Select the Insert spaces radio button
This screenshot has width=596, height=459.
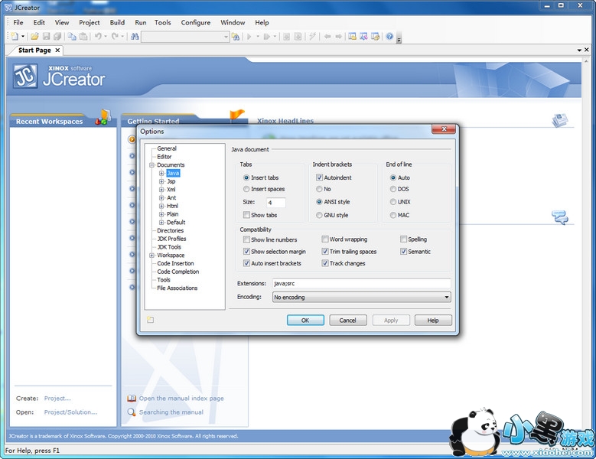click(246, 189)
